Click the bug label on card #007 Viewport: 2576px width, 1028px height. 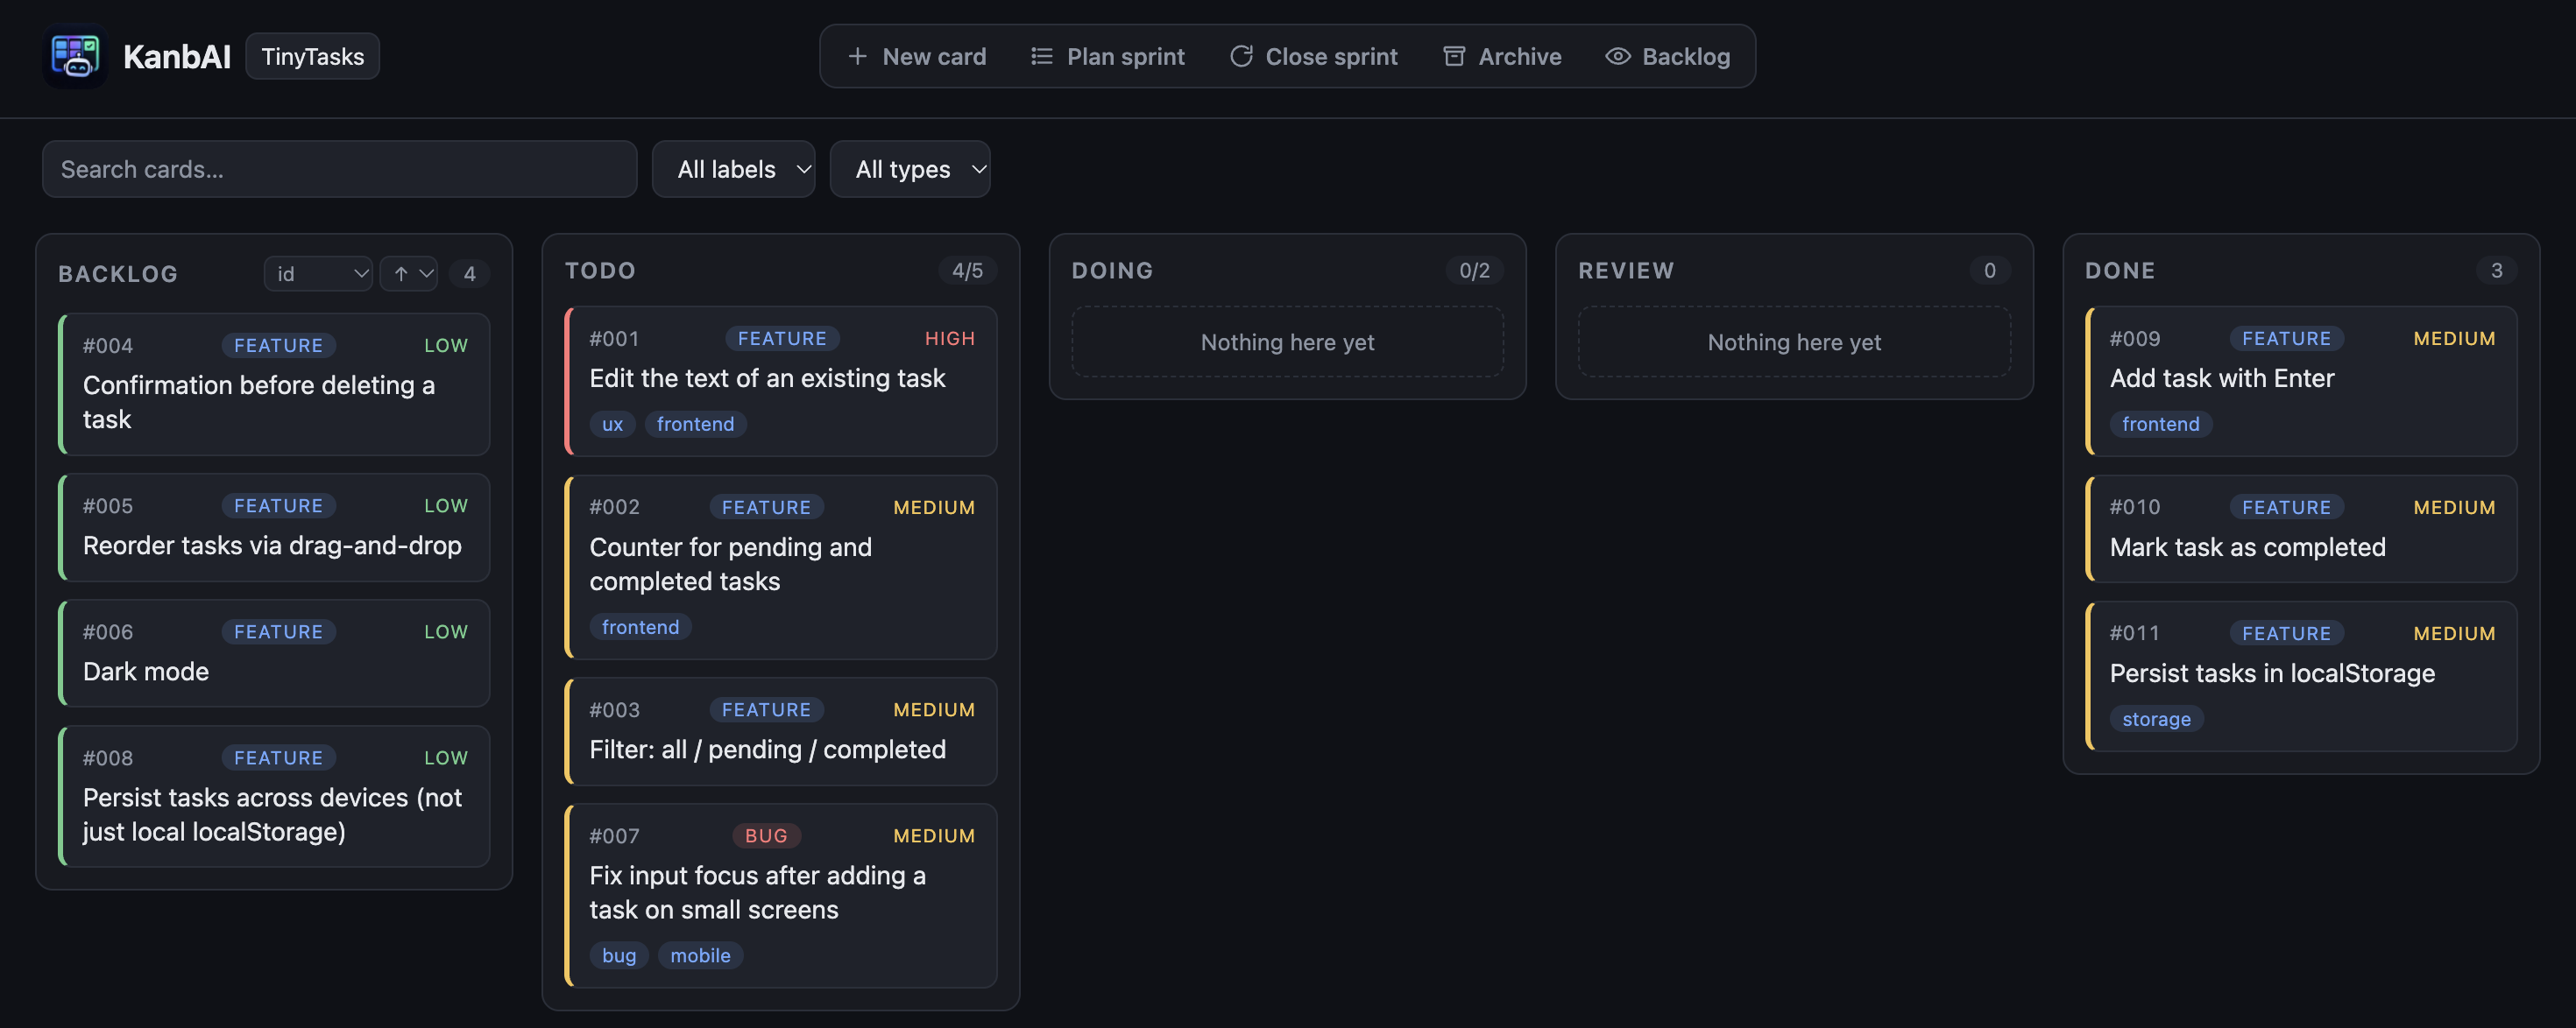(619, 956)
